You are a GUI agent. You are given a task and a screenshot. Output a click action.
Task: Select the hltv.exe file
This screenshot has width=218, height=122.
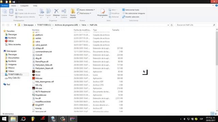coord(38,88)
